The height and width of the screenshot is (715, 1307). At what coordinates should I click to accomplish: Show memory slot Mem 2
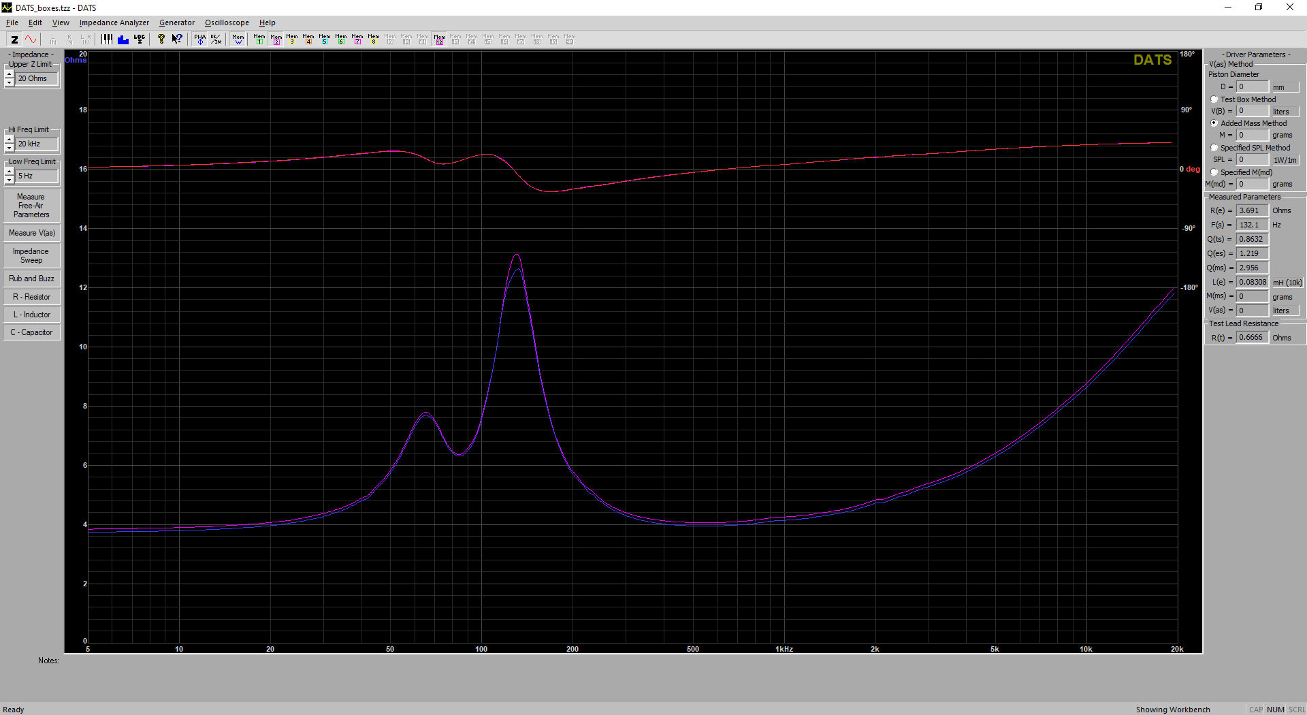(x=276, y=39)
